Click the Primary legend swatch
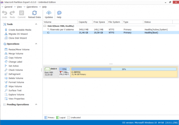179x125 pixels. (46, 117)
